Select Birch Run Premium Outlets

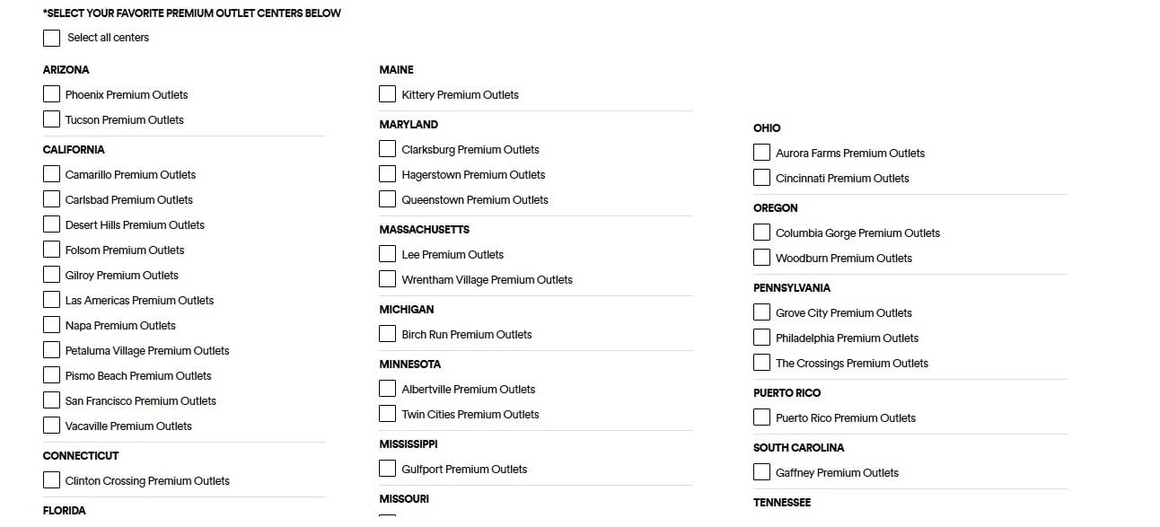(387, 334)
